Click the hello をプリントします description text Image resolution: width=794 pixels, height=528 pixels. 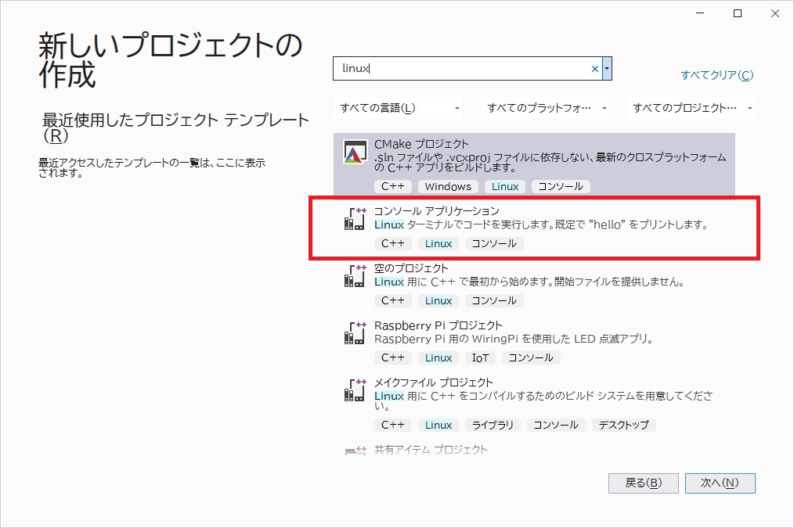[x=541, y=224]
